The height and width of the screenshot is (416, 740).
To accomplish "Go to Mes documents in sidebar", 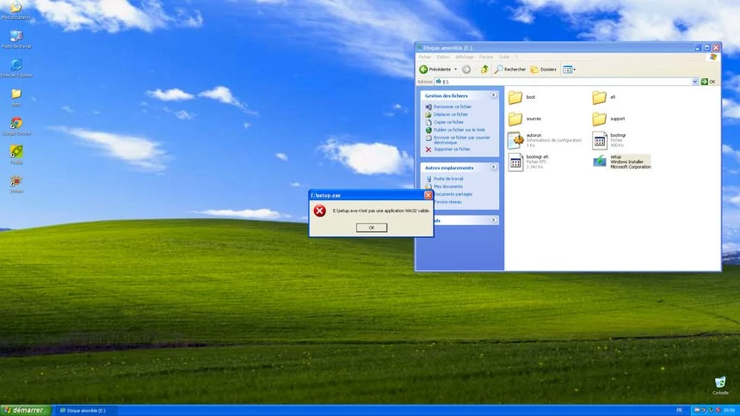I will 447,187.
